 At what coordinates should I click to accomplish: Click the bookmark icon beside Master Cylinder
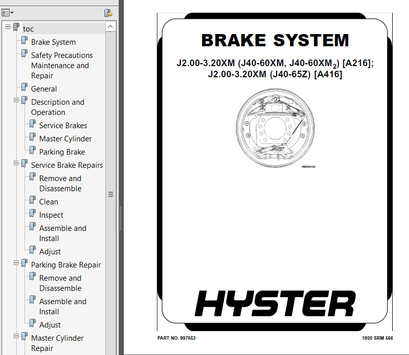click(33, 137)
